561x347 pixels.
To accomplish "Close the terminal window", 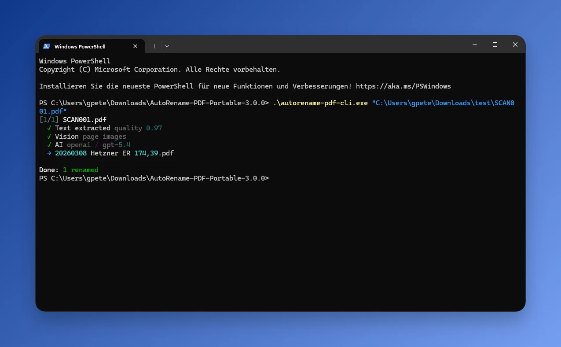I will point(515,44).
